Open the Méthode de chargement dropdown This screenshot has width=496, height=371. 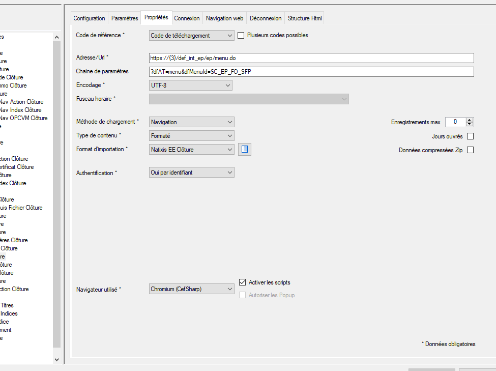[x=191, y=122]
